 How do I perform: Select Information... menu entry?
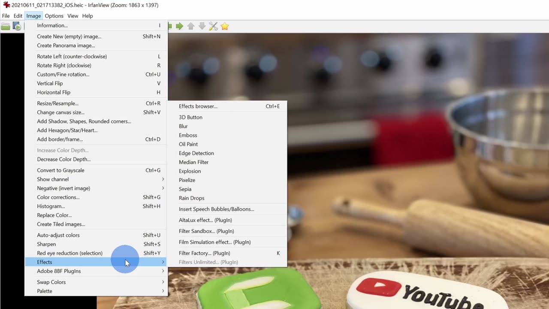coord(96,25)
